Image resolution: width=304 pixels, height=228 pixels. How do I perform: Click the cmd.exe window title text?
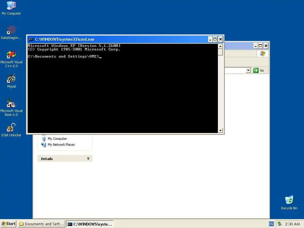pyautogui.click(x=64, y=39)
